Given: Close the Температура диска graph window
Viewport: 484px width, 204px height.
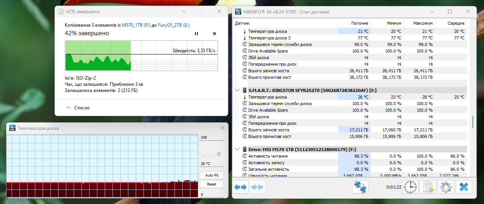Looking at the screenshot, I should tap(223, 128).
